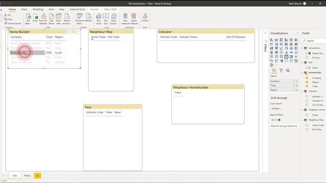This screenshot has width=326, height=183.
Task: Pick the Q&A speech bubble visual icon
Action: (286, 61)
